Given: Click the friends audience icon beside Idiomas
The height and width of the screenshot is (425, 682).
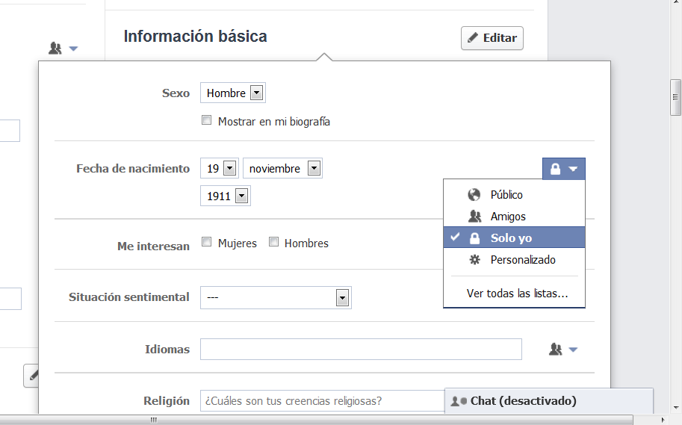Looking at the screenshot, I should tap(556, 349).
